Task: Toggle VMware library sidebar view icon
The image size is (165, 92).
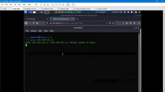Action: [x=53, y=5]
